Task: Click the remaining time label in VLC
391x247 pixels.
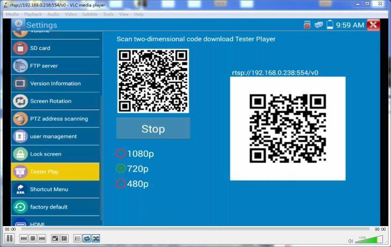Action: (380, 229)
